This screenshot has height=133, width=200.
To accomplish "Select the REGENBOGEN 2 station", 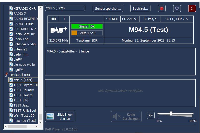I will click(25, 29).
